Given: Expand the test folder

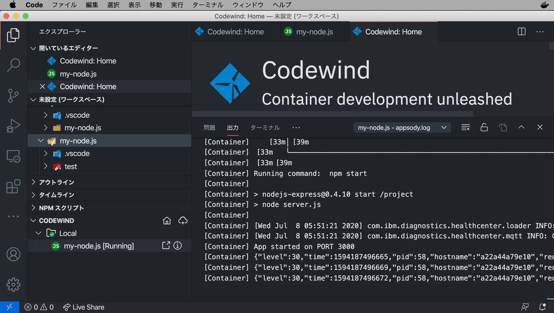Looking at the screenshot, I should 45,167.
